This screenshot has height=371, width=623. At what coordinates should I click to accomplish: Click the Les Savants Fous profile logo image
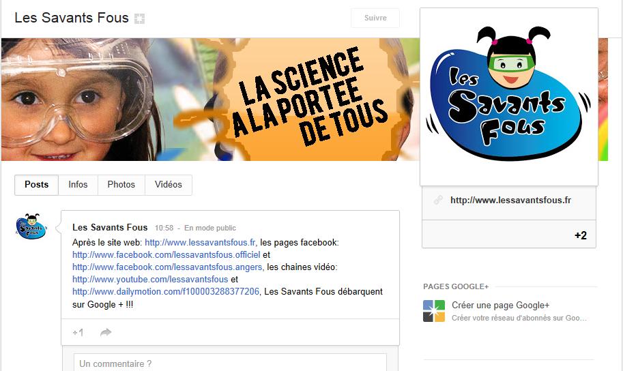pos(509,97)
